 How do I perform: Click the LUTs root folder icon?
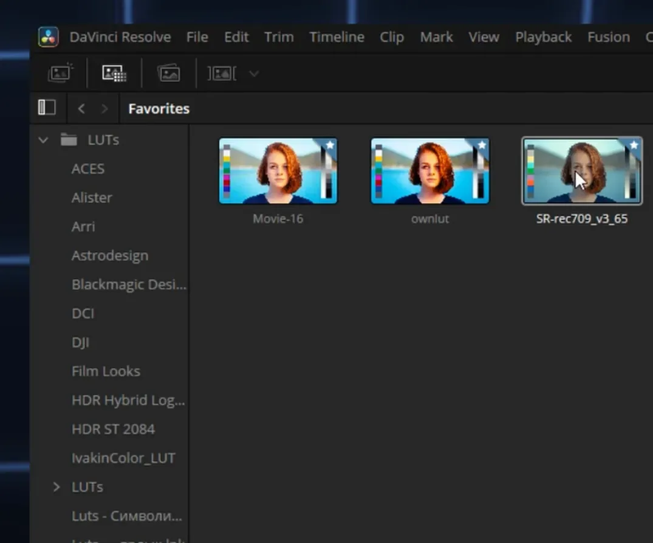69,139
